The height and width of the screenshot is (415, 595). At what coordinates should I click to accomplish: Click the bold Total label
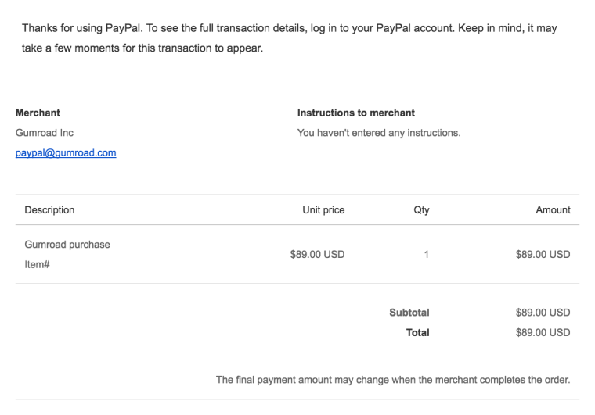[x=417, y=332]
